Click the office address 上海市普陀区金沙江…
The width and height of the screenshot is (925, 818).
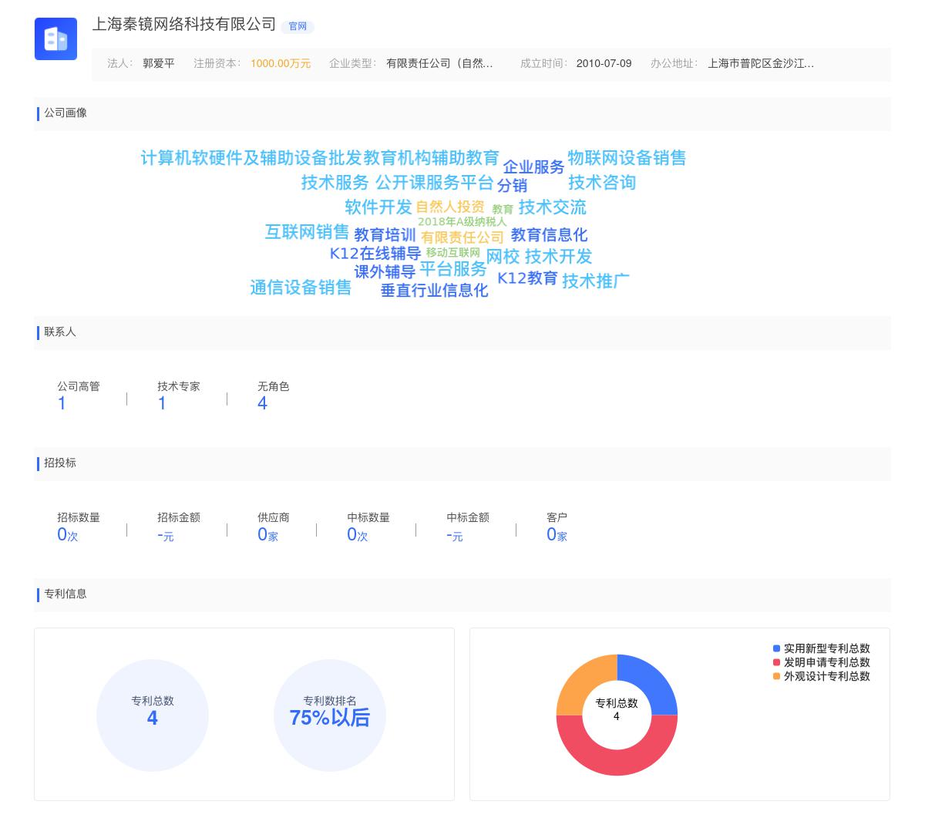(x=761, y=63)
